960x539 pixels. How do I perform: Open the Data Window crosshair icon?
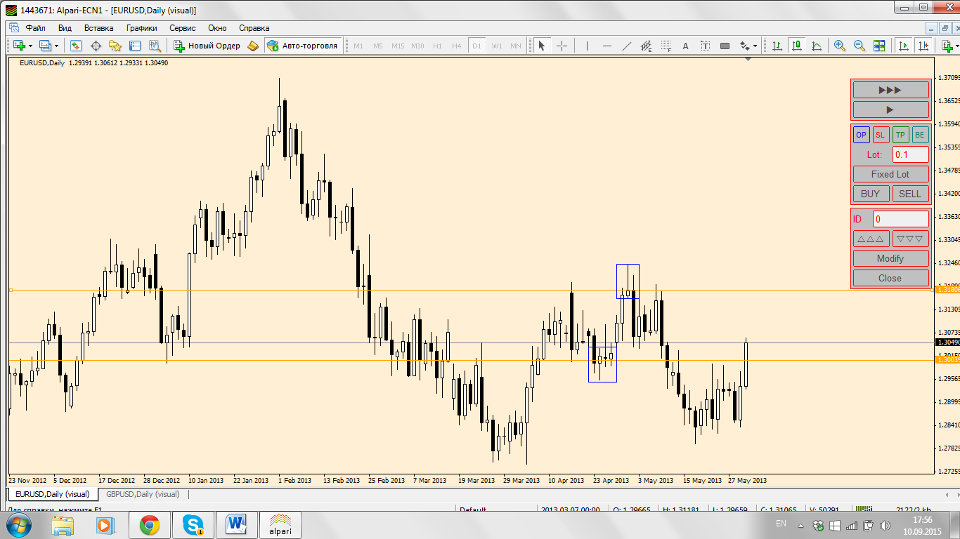96,46
